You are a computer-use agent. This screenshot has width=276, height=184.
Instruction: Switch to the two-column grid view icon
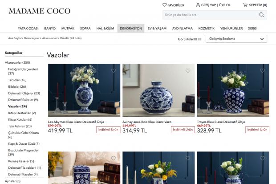[x=199, y=39]
